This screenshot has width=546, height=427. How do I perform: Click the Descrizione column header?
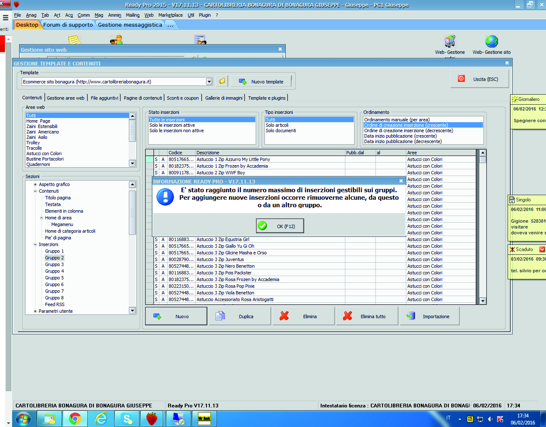click(270, 153)
